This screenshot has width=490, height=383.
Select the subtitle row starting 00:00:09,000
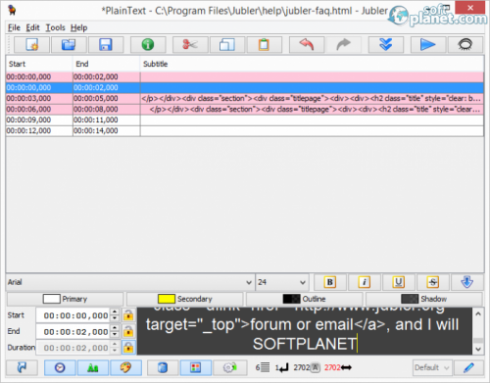[x=245, y=120]
